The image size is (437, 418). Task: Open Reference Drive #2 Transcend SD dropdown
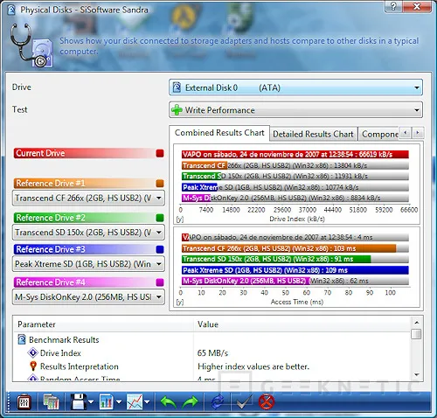88,233
